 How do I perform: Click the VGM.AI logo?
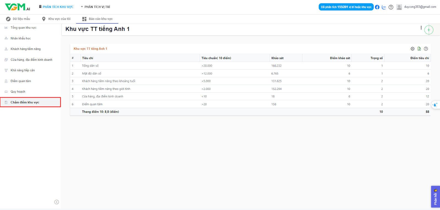(x=17, y=7)
